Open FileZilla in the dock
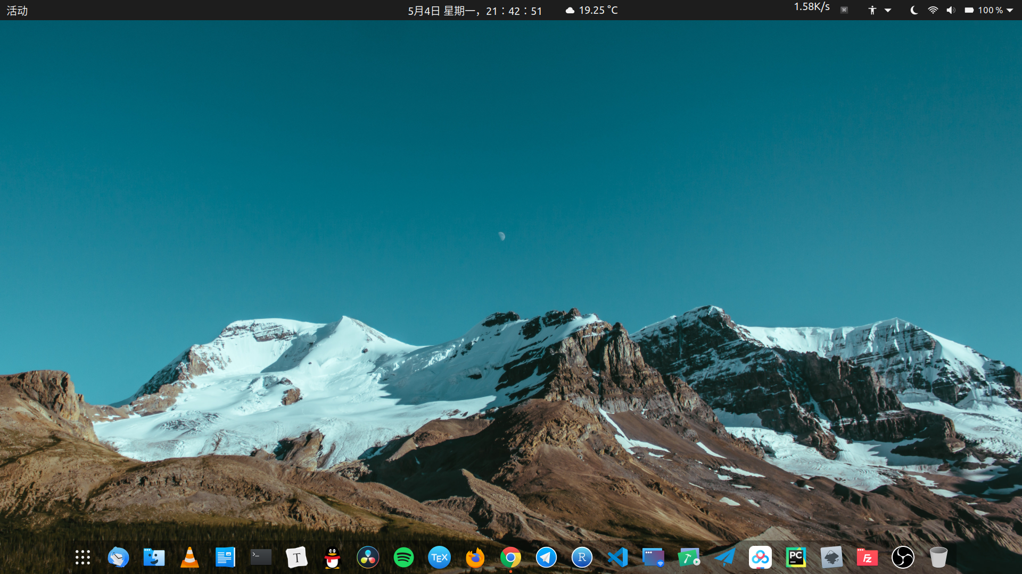Image resolution: width=1022 pixels, height=574 pixels. [x=867, y=558]
